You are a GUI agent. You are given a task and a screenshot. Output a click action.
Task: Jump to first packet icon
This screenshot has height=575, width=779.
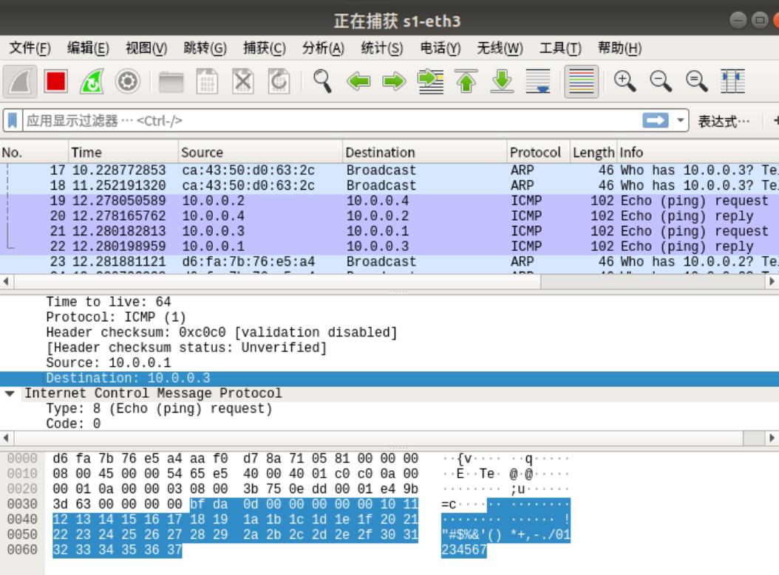click(x=466, y=81)
